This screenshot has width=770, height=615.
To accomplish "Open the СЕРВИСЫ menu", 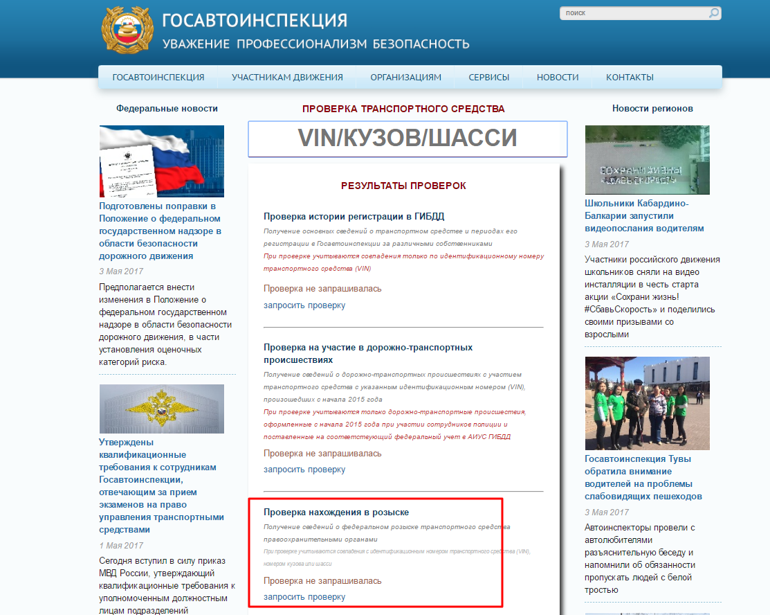I will [488, 77].
